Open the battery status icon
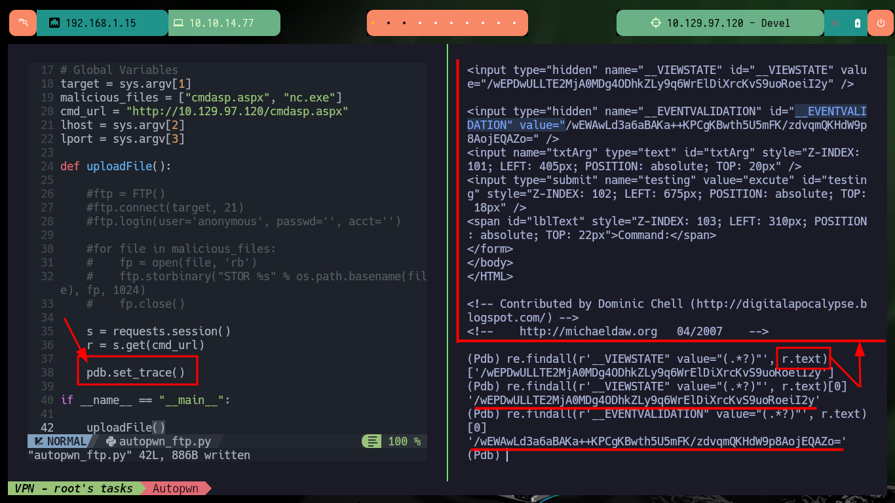This screenshot has width=895, height=503. 858,23
